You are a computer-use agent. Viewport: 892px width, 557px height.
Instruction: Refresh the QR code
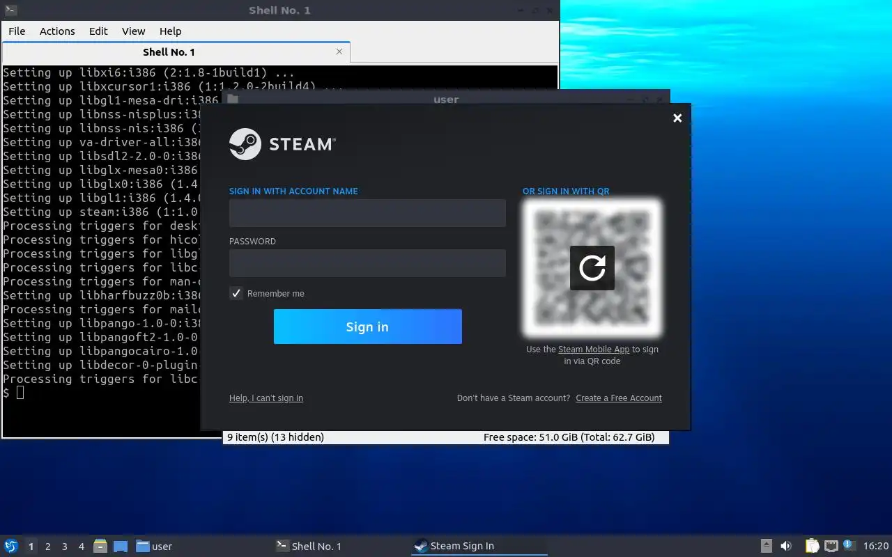[x=592, y=268]
